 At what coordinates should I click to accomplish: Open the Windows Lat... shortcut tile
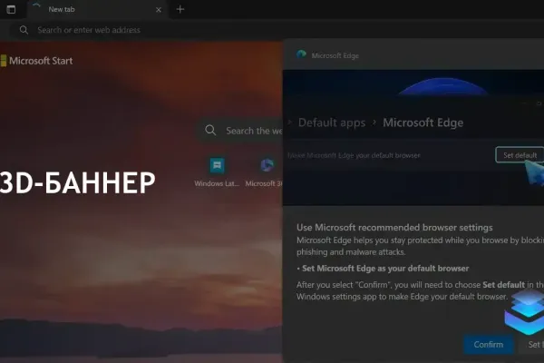(217, 172)
